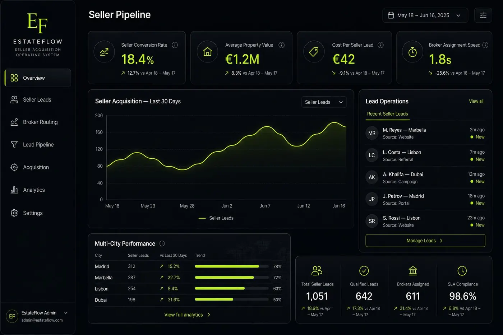
Task: Click Cost Per Seller Lead info icon
Action: pyautogui.click(x=380, y=45)
